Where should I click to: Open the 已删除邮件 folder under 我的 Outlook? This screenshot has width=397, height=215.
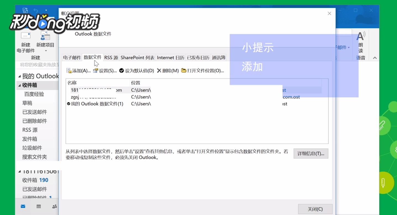(35, 121)
